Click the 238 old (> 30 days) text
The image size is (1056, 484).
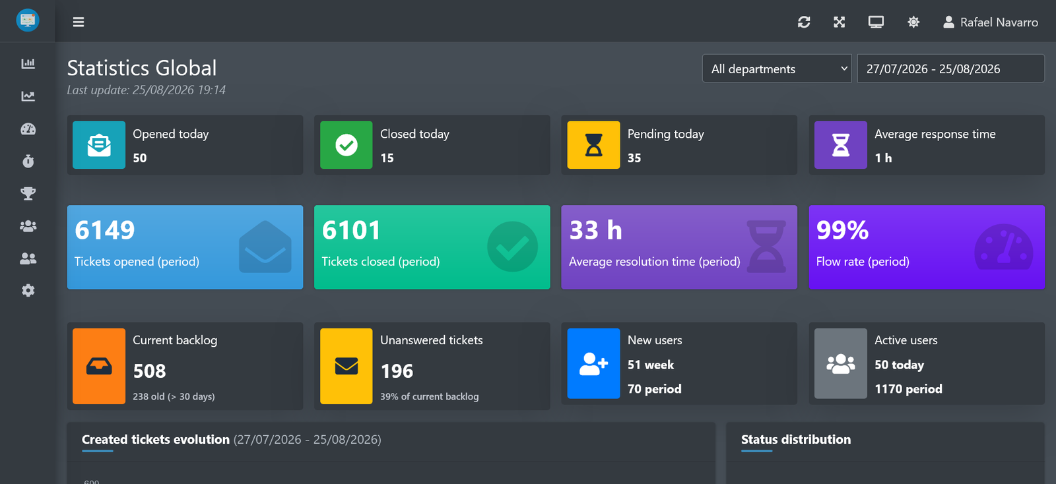click(x=174, y=397)
